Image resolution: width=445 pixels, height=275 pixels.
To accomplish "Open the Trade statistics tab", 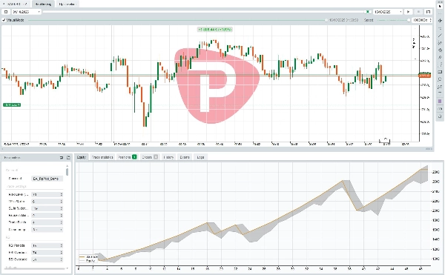I will (x=102, y=157).
